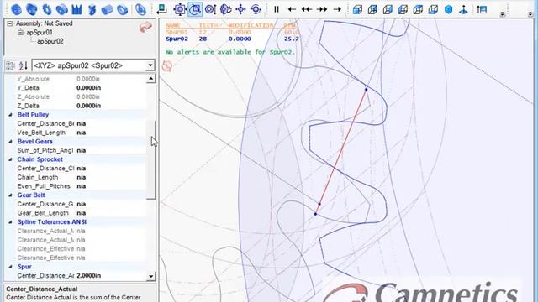Collapse the Assembly: Not Saved tree node

tap(10, 23)
